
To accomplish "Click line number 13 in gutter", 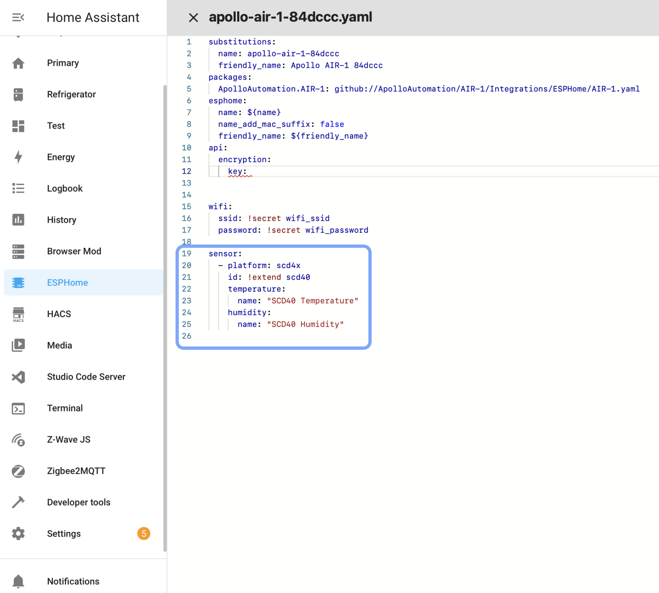I will [186, 183].
